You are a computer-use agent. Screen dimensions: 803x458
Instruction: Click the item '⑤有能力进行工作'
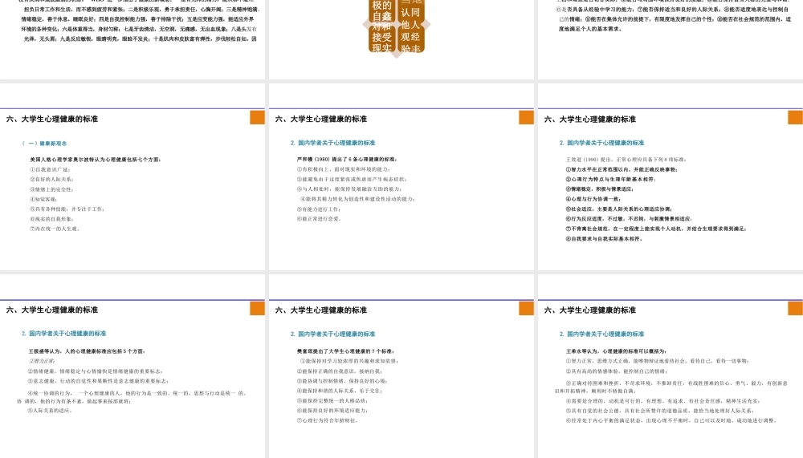(319, 209)
